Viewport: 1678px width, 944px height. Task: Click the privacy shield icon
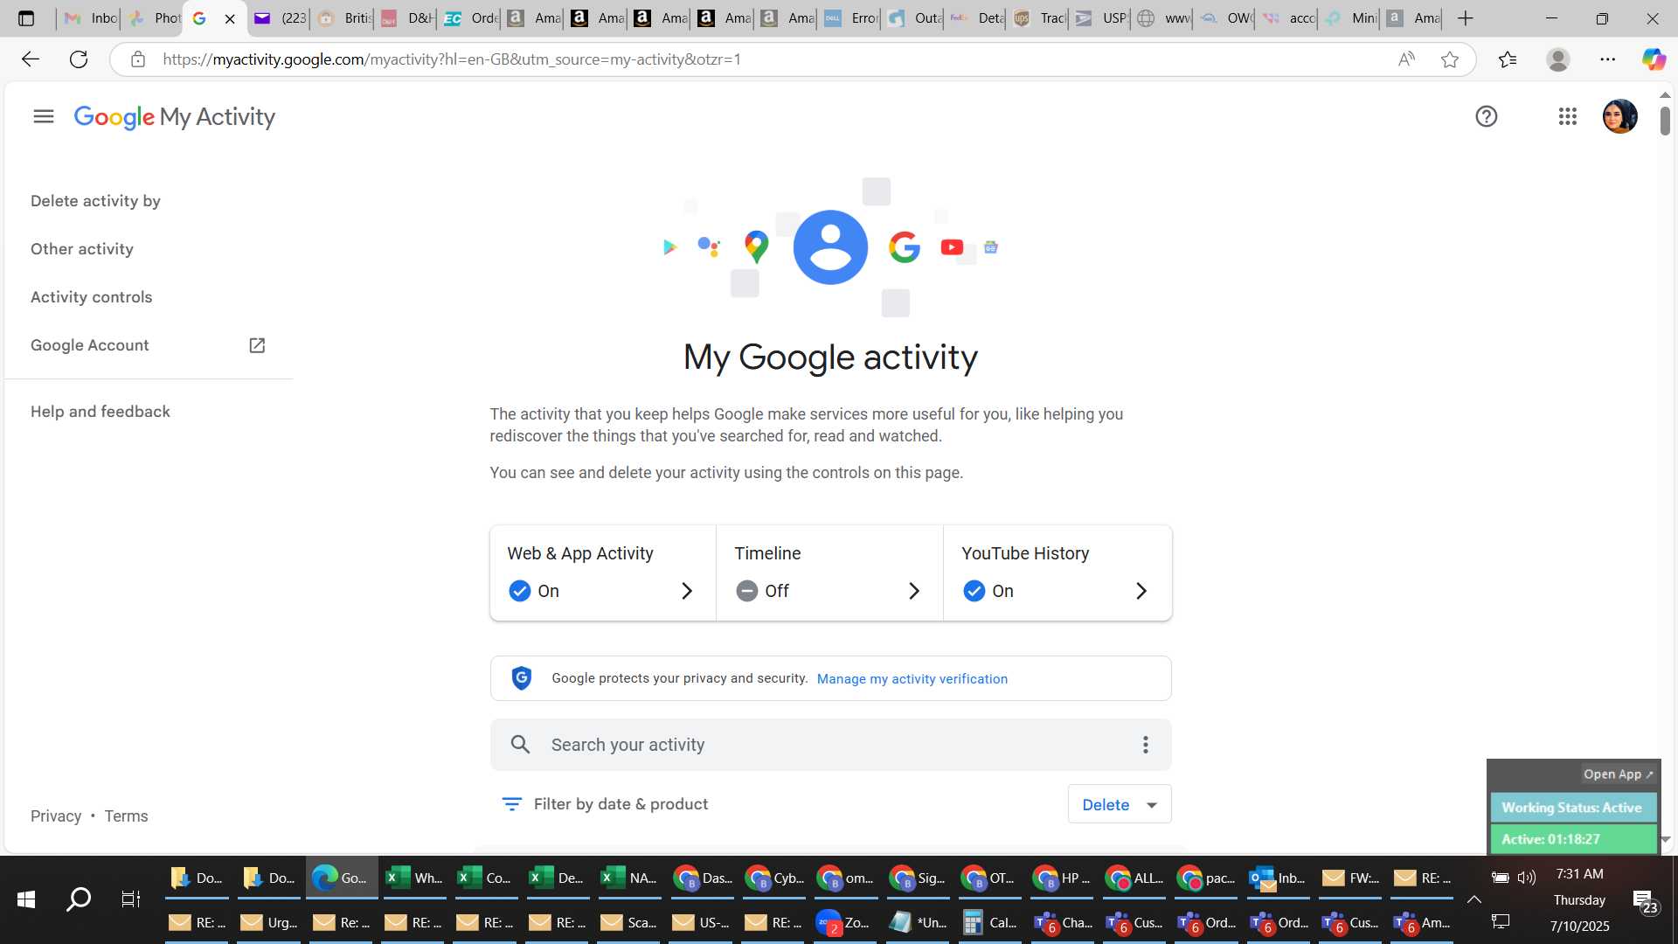522,678
